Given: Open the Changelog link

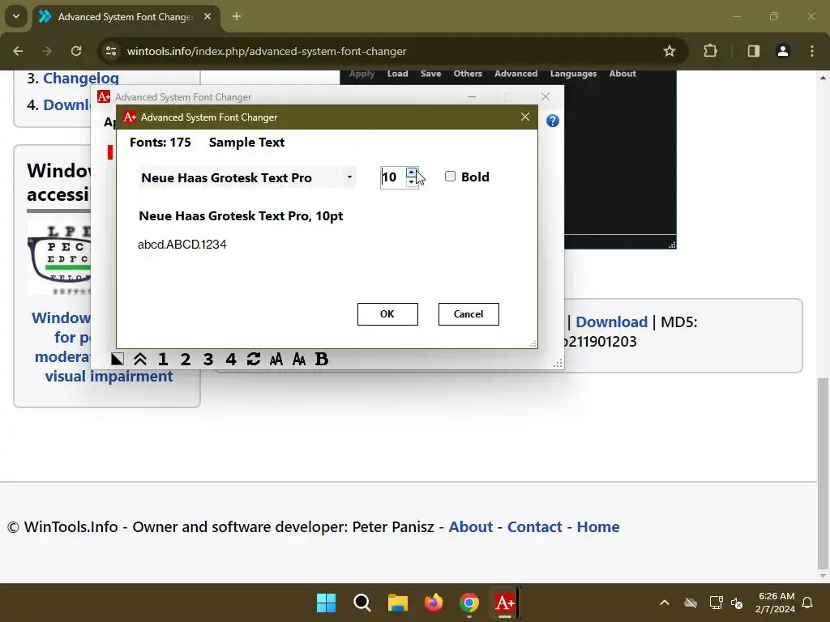Looking at the screenshot, I should click(81, 79).
